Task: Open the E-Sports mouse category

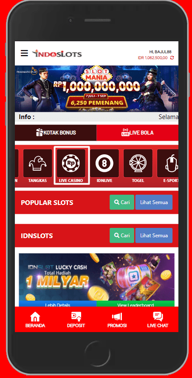Action: coord(168,166)
